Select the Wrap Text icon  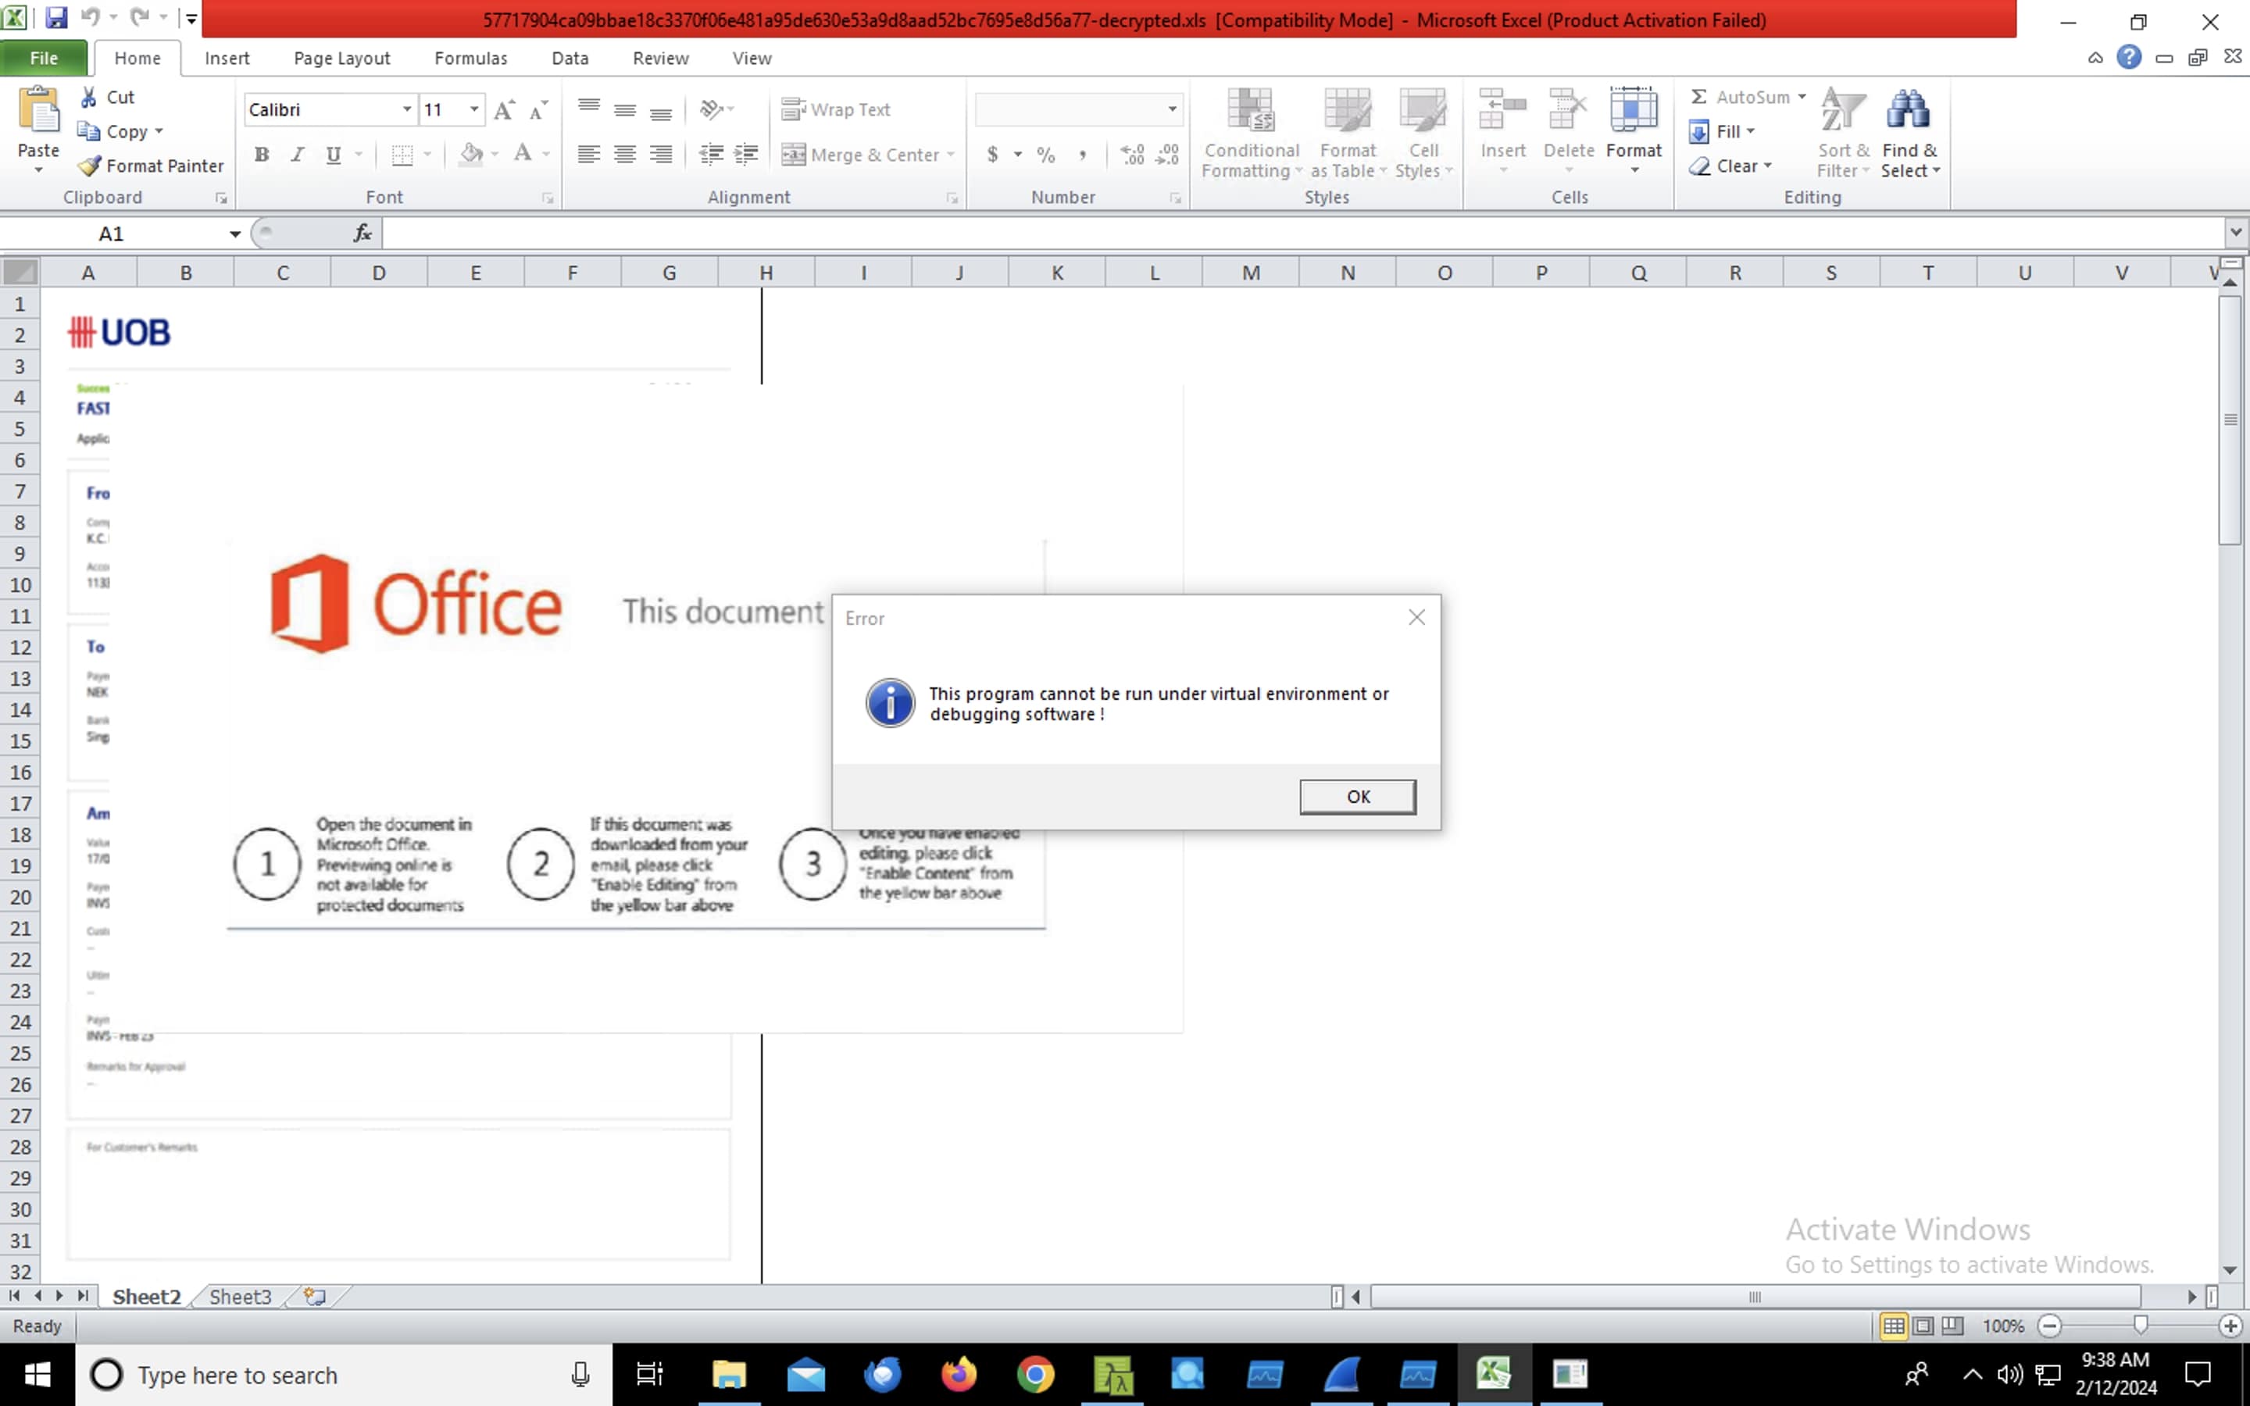[793, 109]
